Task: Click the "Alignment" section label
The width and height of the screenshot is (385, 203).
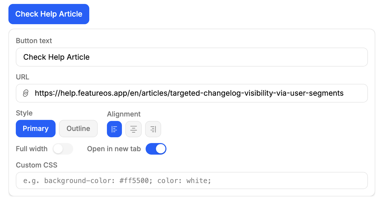Action: (124, 114)
